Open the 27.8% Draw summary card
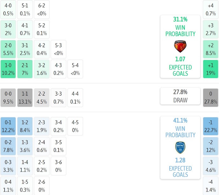Screen dimensions: 219x195 pyautogui.click(x=180, y=96)
